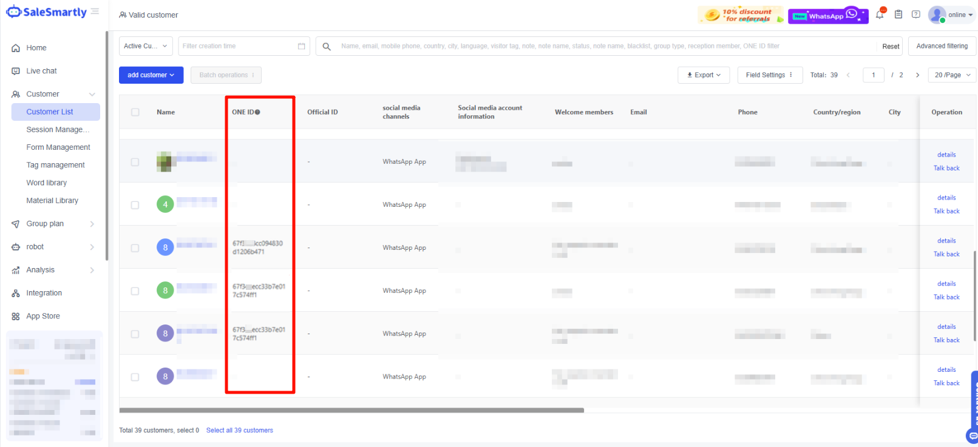Click the help question mark icon
The width and height of the screenshot is (978, 447).
click(x=916, y=15)
